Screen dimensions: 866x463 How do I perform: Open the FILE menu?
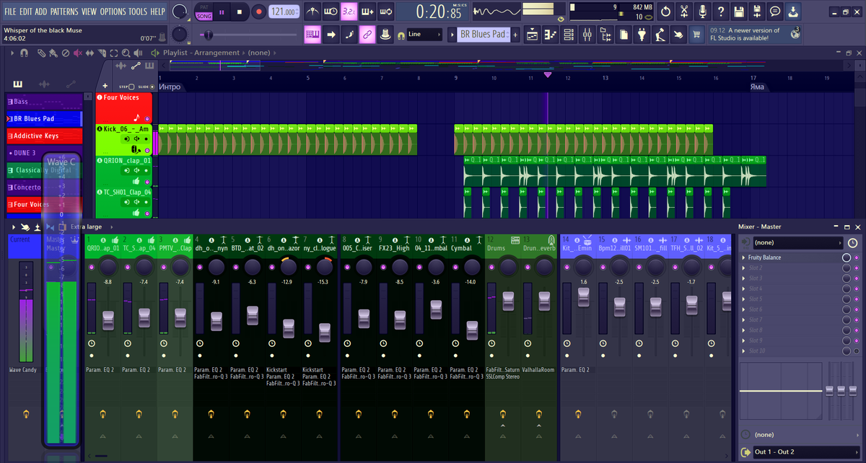tap(10, 12)
